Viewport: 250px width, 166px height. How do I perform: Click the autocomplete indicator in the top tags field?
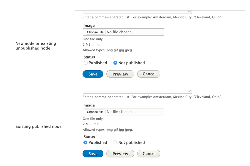click(189, 10)
